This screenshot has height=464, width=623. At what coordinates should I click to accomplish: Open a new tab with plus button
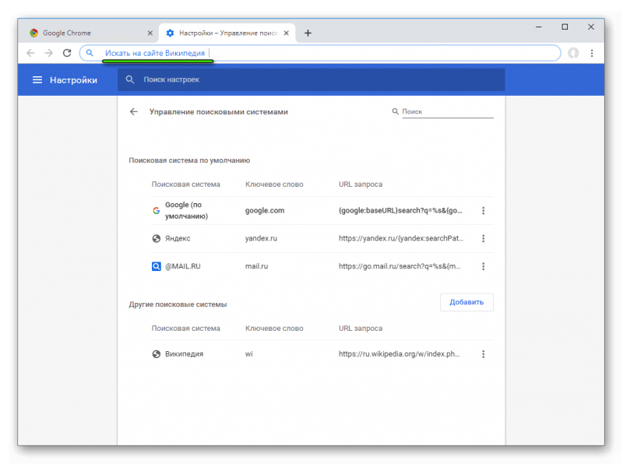click(x=308, y=33)
